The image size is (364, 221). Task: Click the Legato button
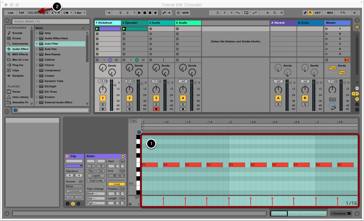coord(96,176)
